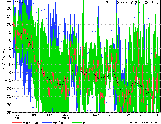
Task: Click the green sigma legend line
Action: [77, 122]
